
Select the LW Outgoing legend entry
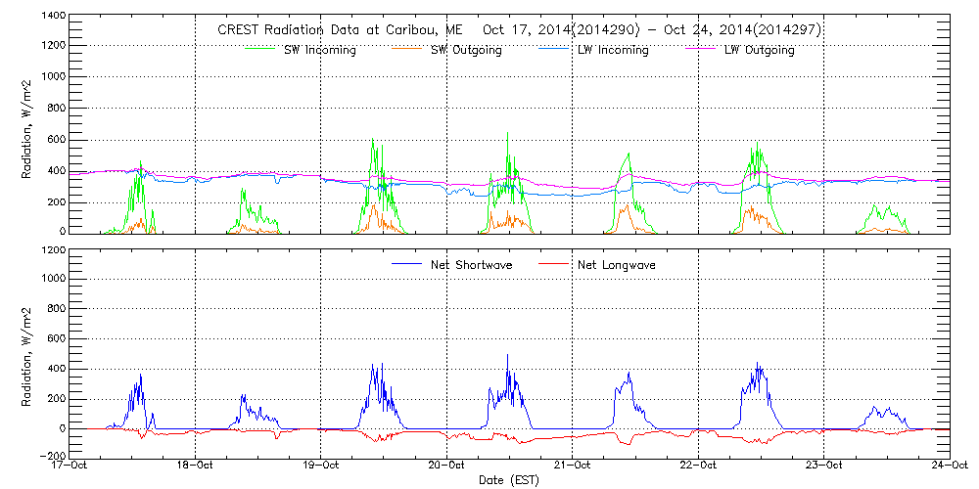click(x=759, y=50)
